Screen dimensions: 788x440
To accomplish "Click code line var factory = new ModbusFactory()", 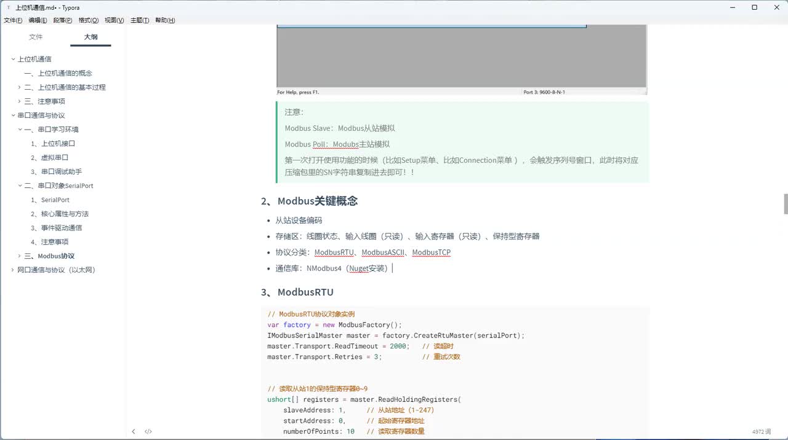I will click(334, 324).
